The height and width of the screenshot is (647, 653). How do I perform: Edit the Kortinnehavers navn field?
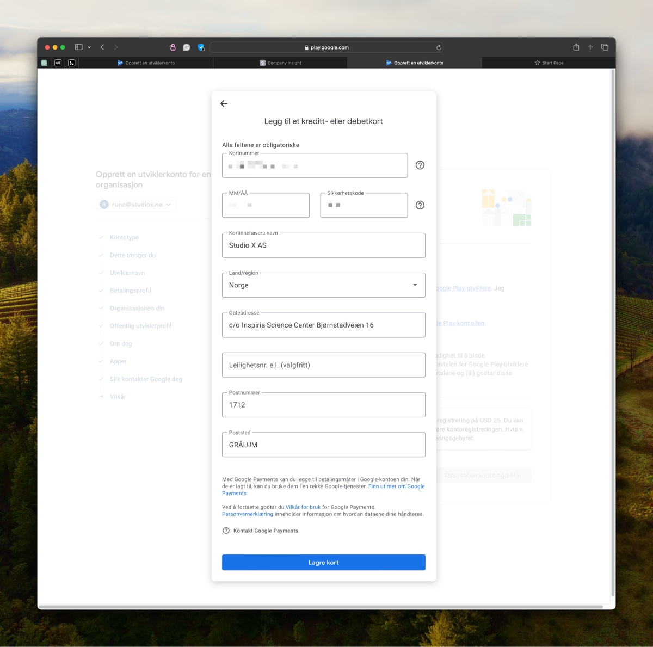(323, 245)
